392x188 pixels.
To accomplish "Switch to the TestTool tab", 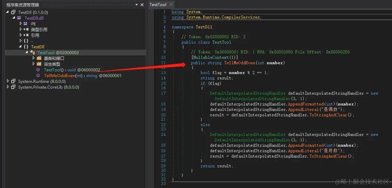I will click(158, 5).
